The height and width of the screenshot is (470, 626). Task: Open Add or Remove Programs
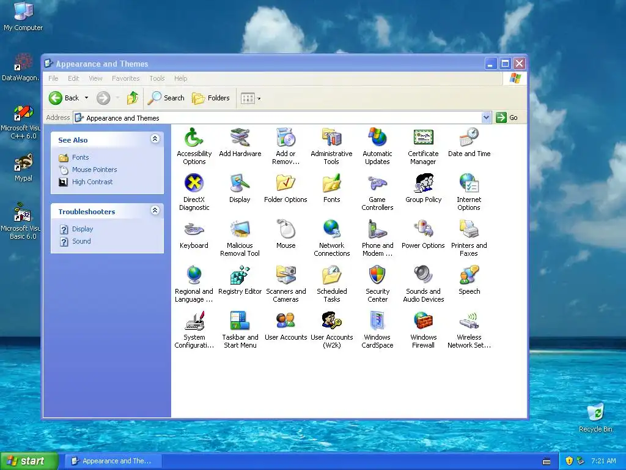pos(286,146)
